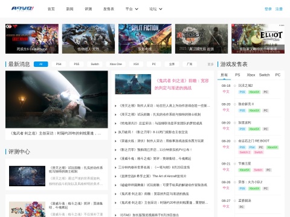Select the Switch release schedule tab

coord(264,75)
